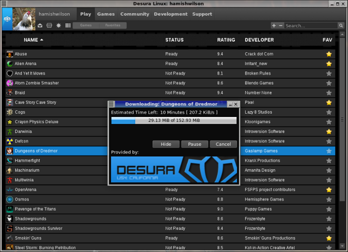Viewport: 348px width, 252px height.
Task: Click the Cave Story game icon
Action: 10,102
